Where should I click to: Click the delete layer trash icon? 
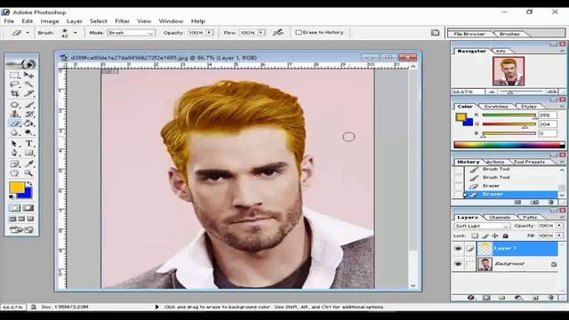coord(551,298)
